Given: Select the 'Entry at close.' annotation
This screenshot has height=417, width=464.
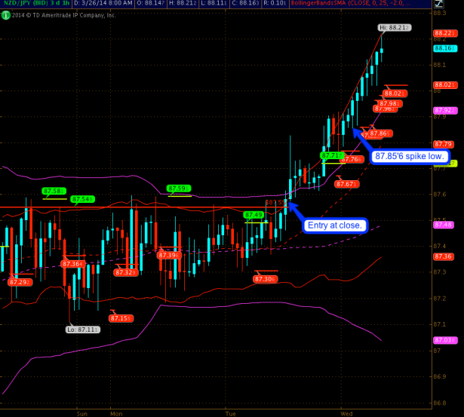Looking at the screenshot, I should pos(334,225).
